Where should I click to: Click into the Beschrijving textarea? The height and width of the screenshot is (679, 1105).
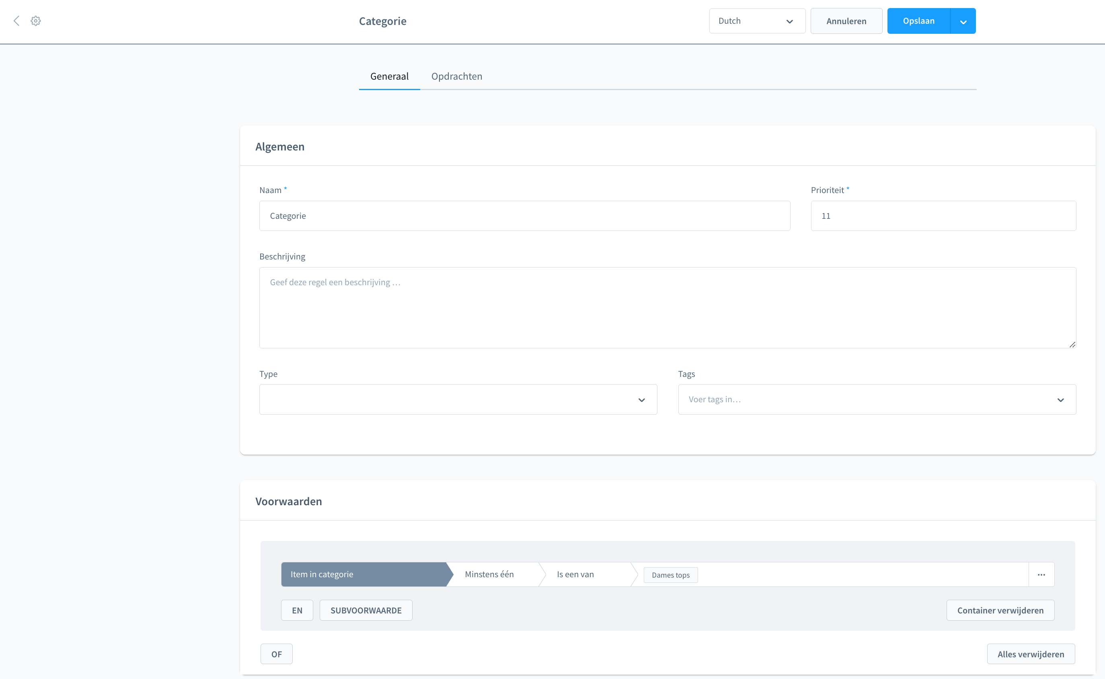pos(668,308)
